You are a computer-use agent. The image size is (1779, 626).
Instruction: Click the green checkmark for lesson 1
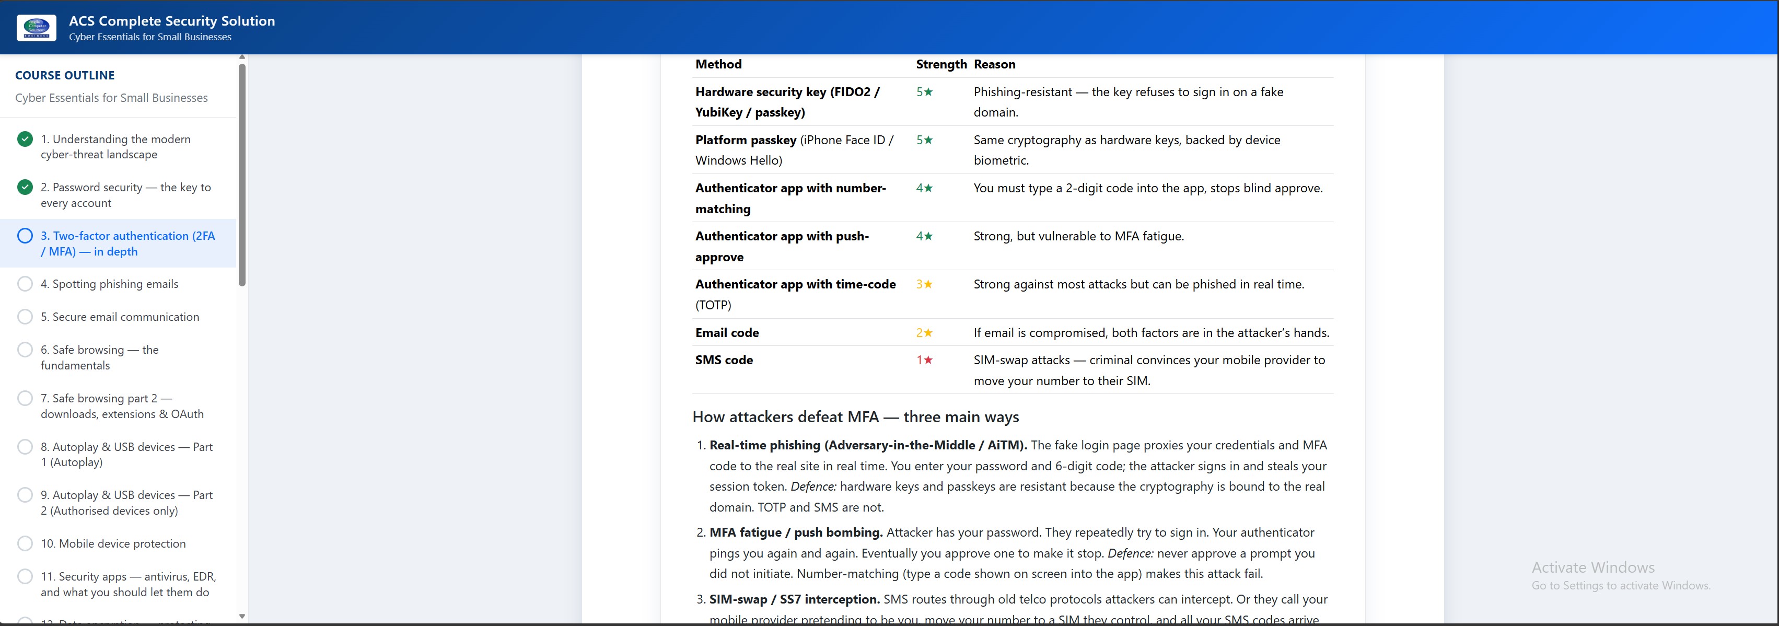point(25,139)
